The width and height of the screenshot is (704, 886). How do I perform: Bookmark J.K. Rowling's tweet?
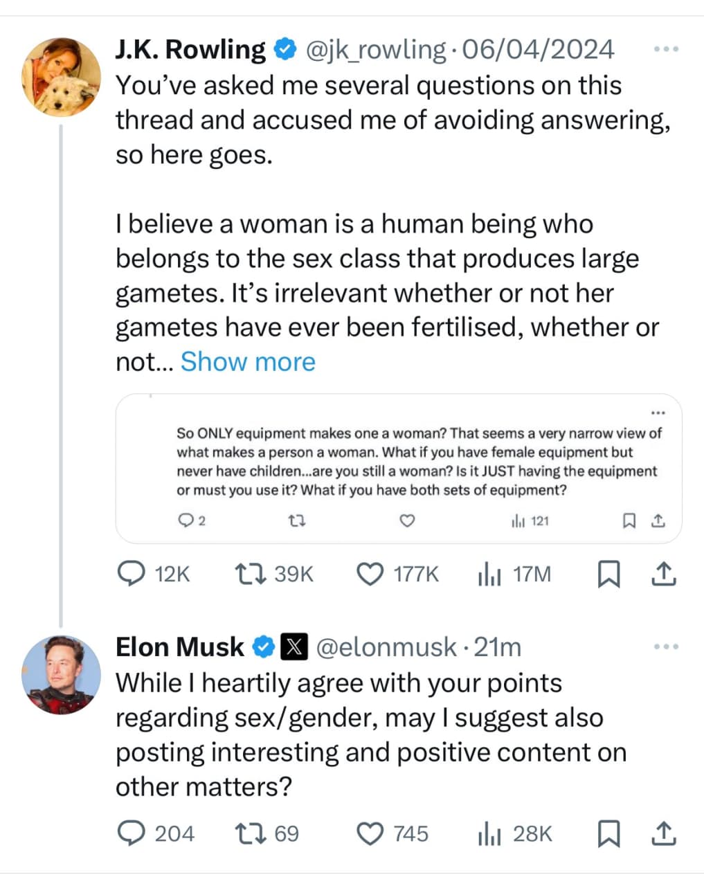click(608, 575)
